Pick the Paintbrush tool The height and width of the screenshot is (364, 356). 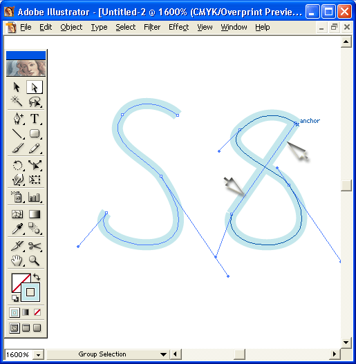[17, 149]
